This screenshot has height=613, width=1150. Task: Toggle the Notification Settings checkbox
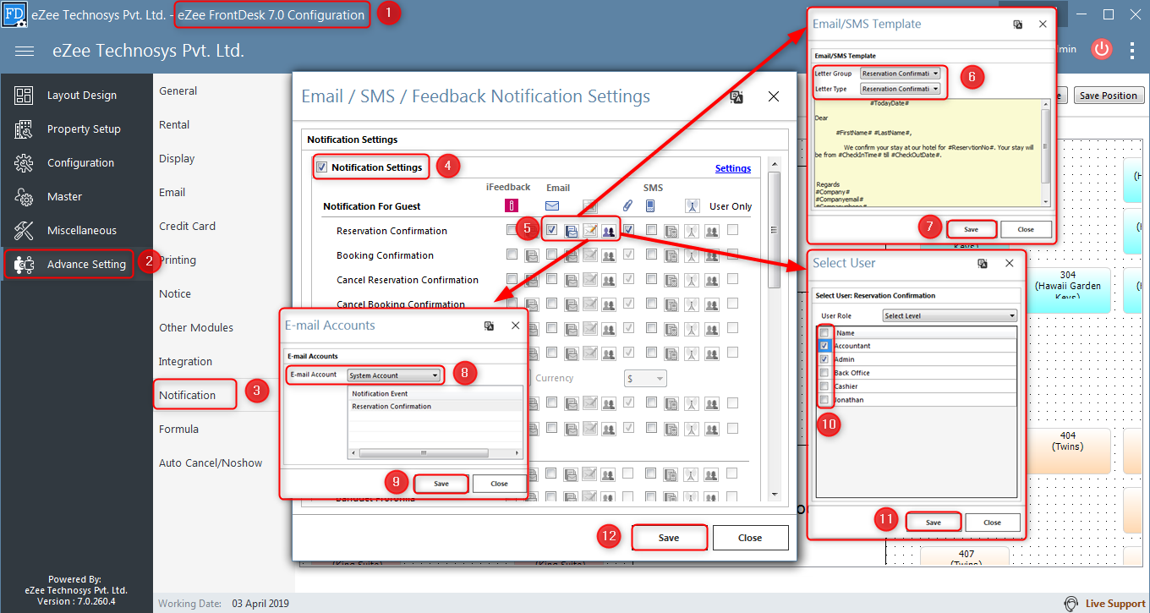click(x=321, y=167)
